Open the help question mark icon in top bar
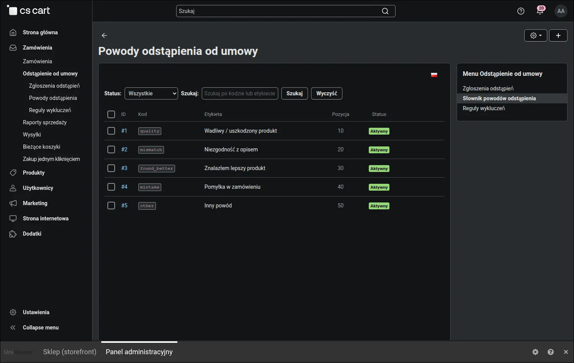574x363 pixels. click(520, 11)
